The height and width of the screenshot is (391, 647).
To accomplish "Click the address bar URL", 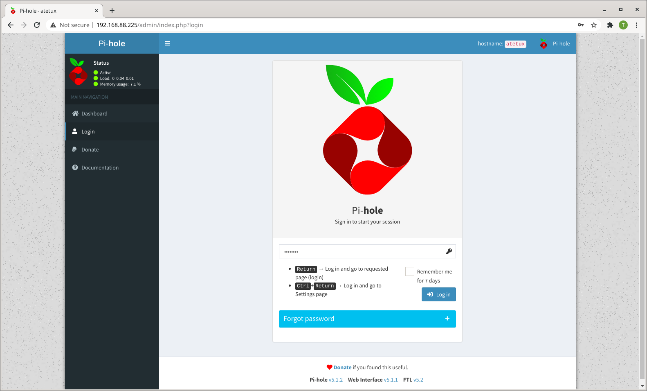I will [x=150, y=25].
